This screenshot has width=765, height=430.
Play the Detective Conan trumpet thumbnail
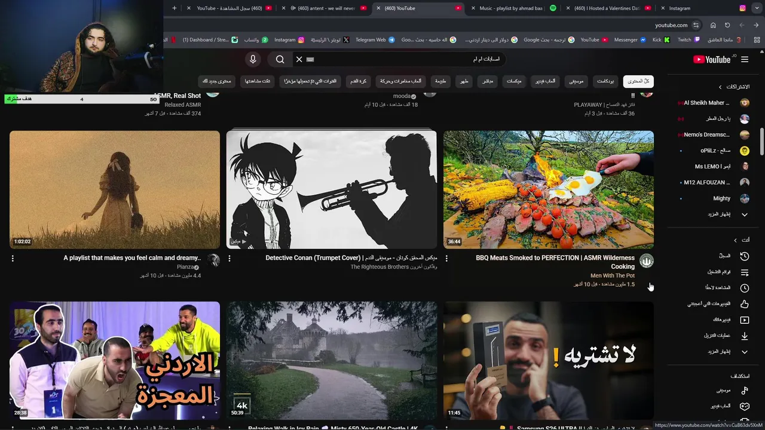click(x=332, y=189)
